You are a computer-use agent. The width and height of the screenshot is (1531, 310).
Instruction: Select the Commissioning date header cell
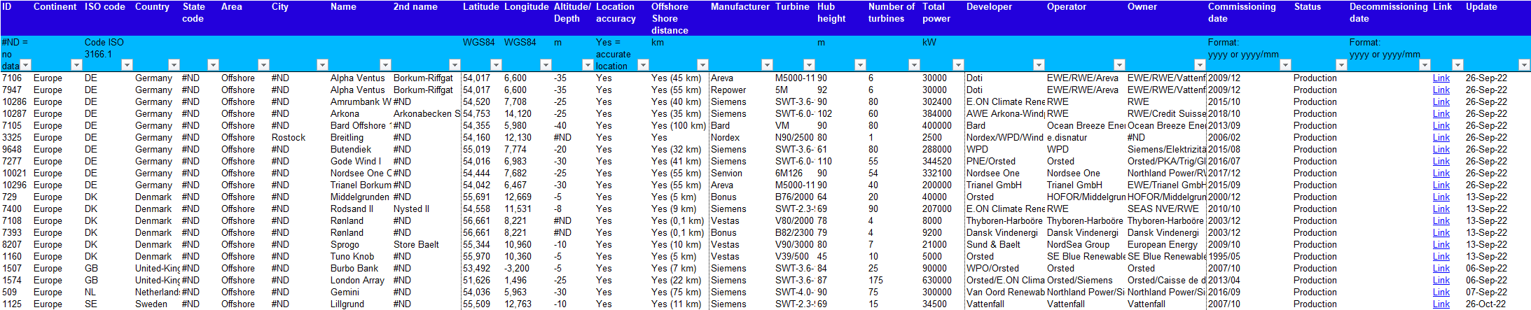click(x=1249, y=18)
